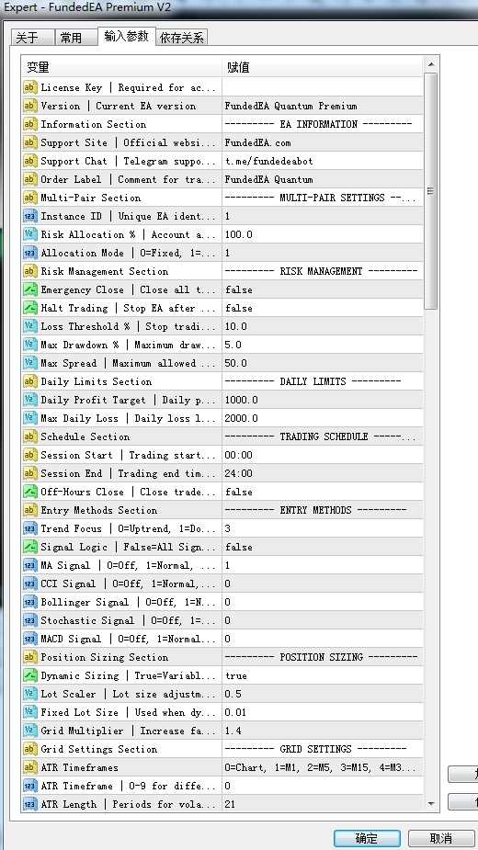478x850 pixels.
Task: Click the scrollbar up arrow
Action: click(431, 64)
